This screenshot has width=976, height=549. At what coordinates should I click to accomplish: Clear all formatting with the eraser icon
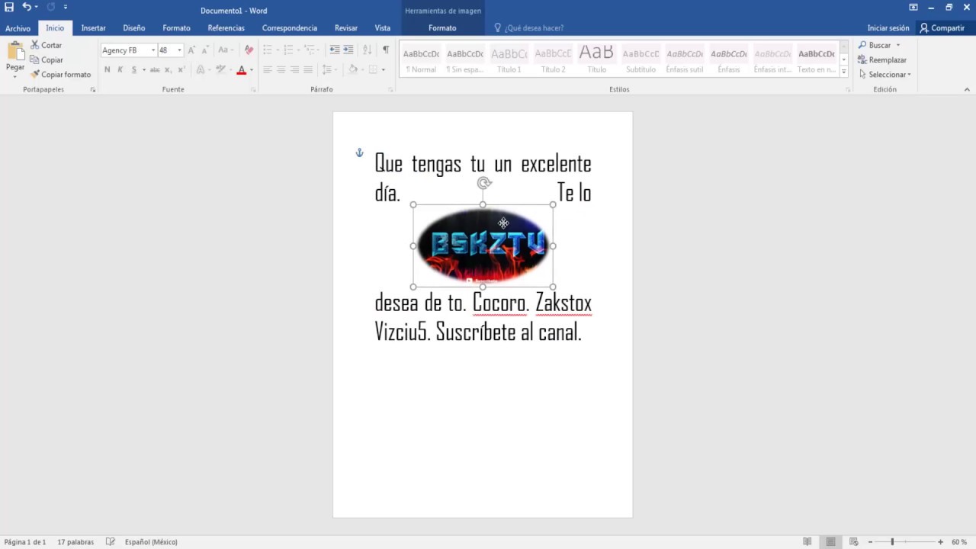249,50
